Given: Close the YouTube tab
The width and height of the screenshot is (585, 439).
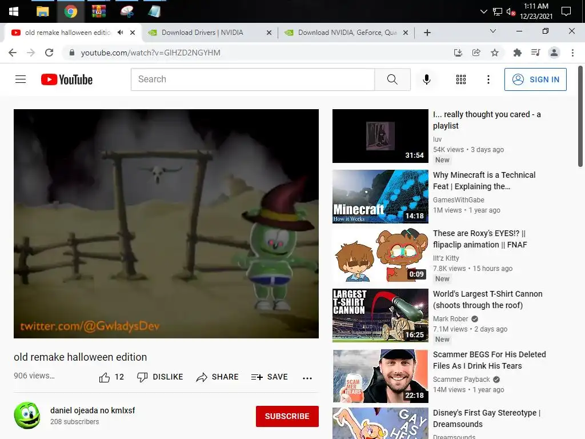Looking at the screenshot, I should [x=133, y=33].
